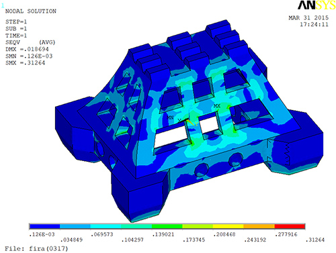Click the .173745 legend value label

point(194,240)
